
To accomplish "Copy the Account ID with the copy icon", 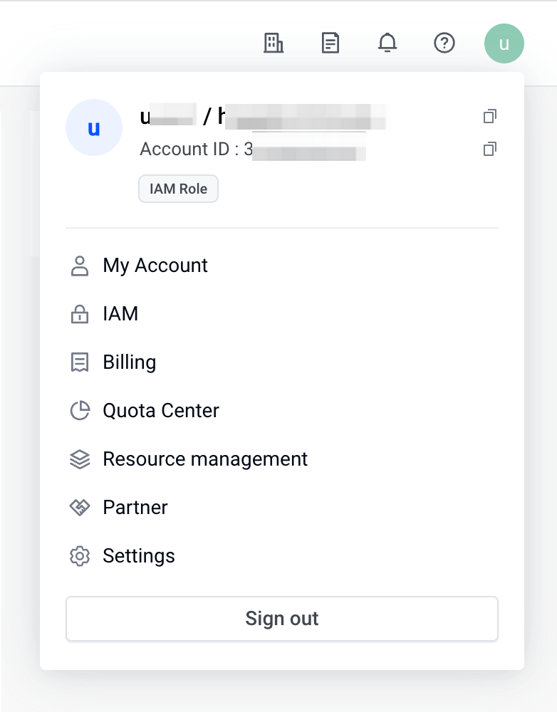I will (x=490, y=149).
